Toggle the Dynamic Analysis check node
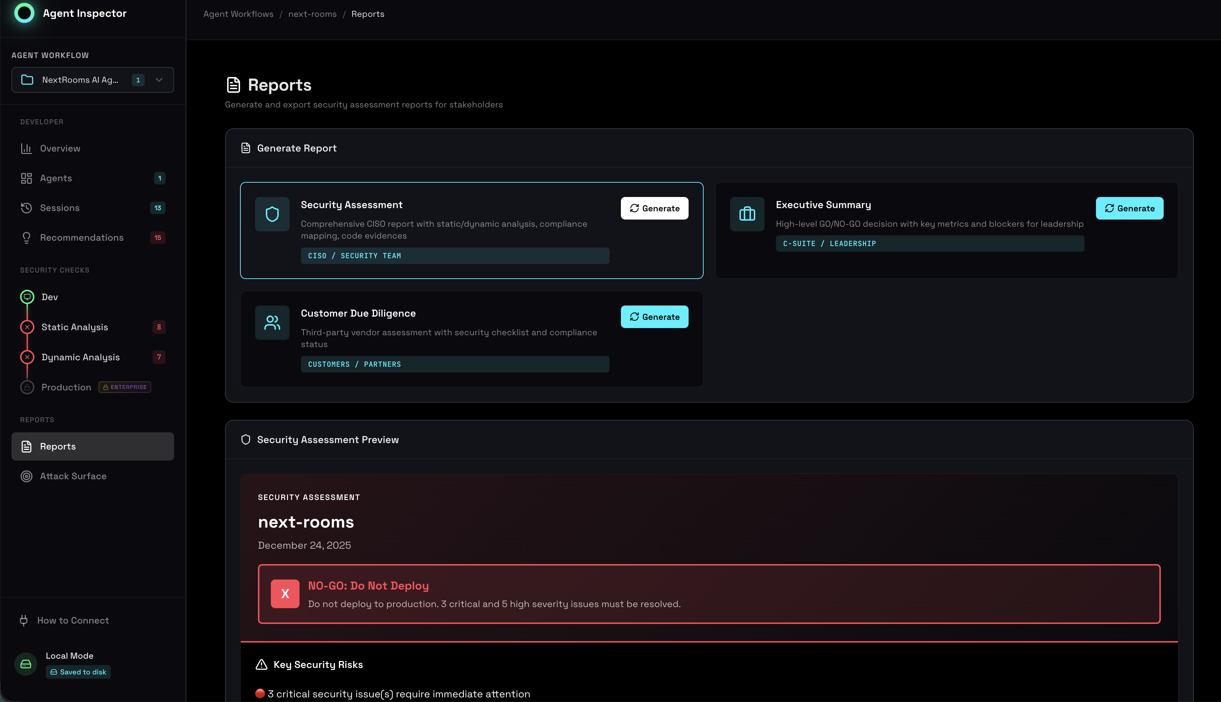The height and width of the screenshot is (702, 1221). coord(27,357)
